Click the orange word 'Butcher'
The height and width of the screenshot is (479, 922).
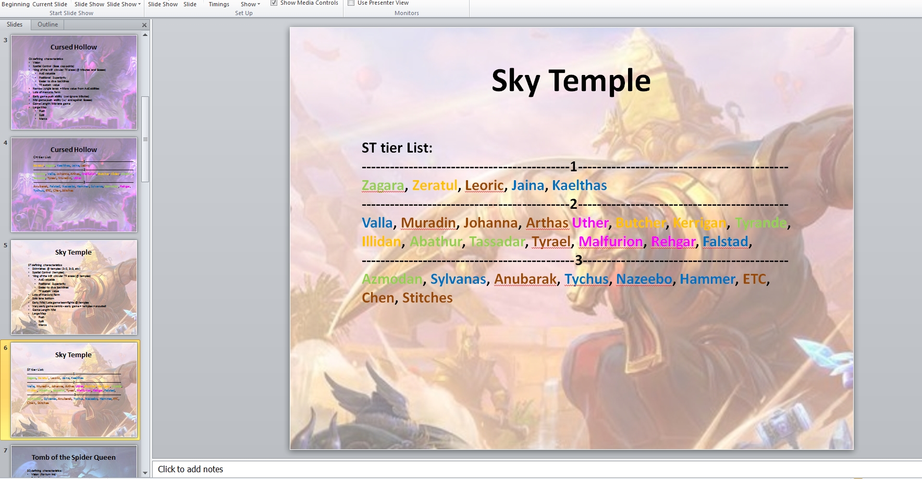point(641,223)
